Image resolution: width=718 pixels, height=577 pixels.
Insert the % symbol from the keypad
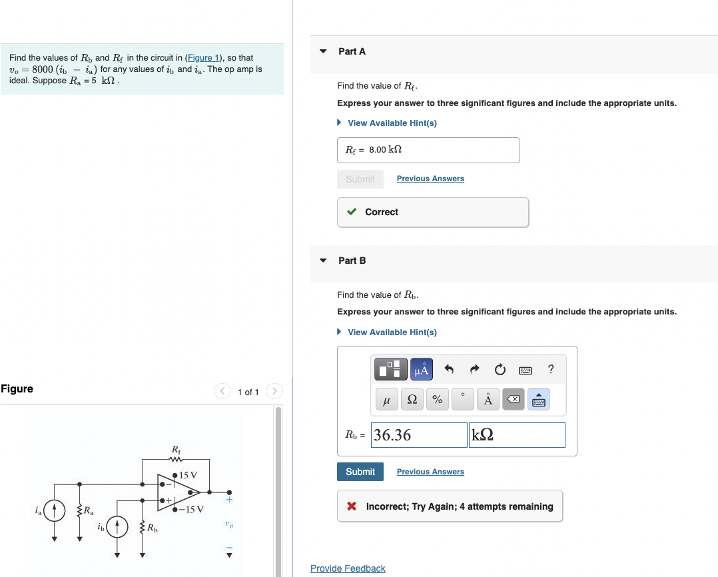point(437,400)
